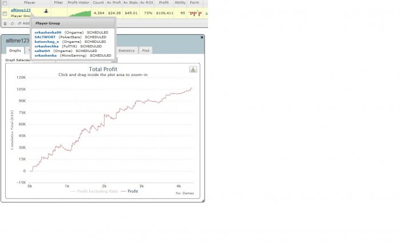
Task: Tick the select-all checkbox in the table header
Action: (5, 3)
